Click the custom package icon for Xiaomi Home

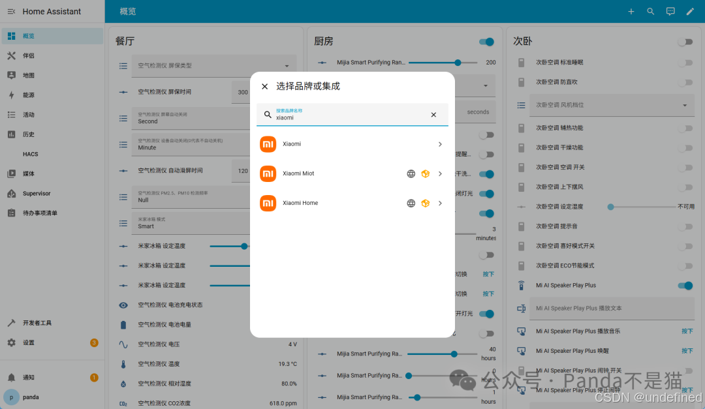pyautogui.click(x=426, y=203)
